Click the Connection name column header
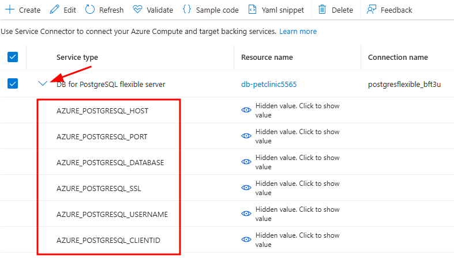This screenshot has width=454, height=263. 398,57
